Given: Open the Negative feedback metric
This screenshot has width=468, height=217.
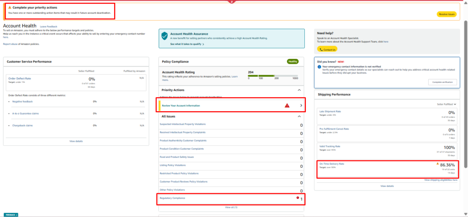Looking at the screenshot, I should click(x=23, y=102).
